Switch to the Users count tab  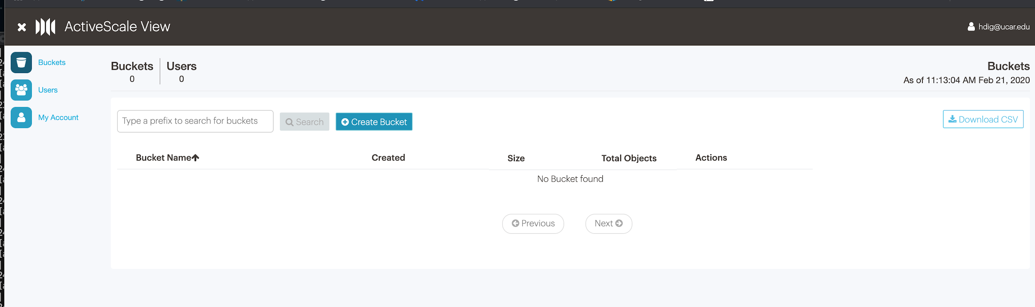[181, 71]
